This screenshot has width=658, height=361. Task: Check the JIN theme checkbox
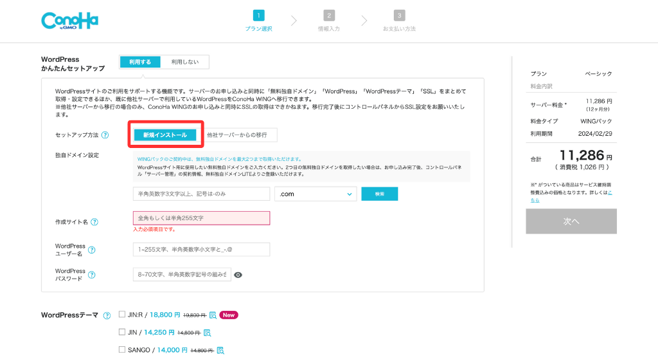[x=122, y=331]
